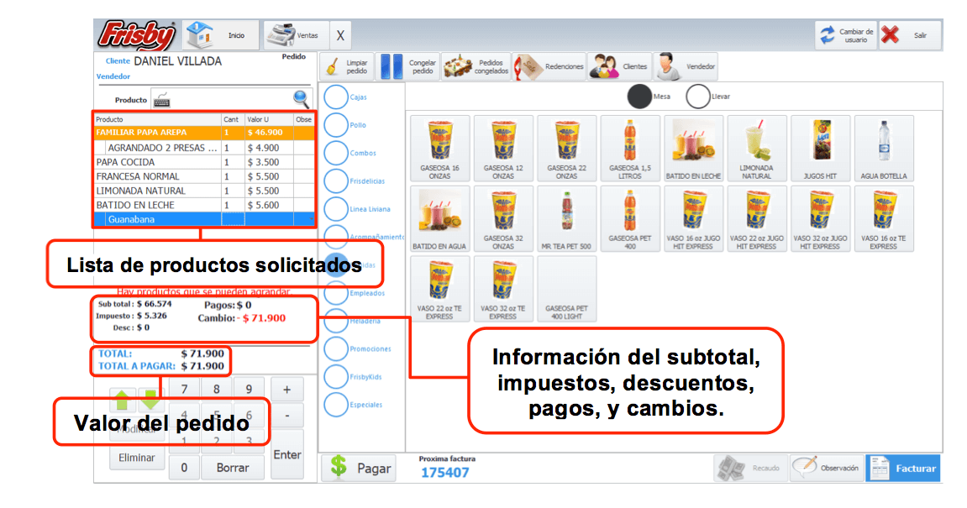Choose the FrisbyKids category
The height and width of the screenshot is (508, 967).
click(x=336, y=377)
